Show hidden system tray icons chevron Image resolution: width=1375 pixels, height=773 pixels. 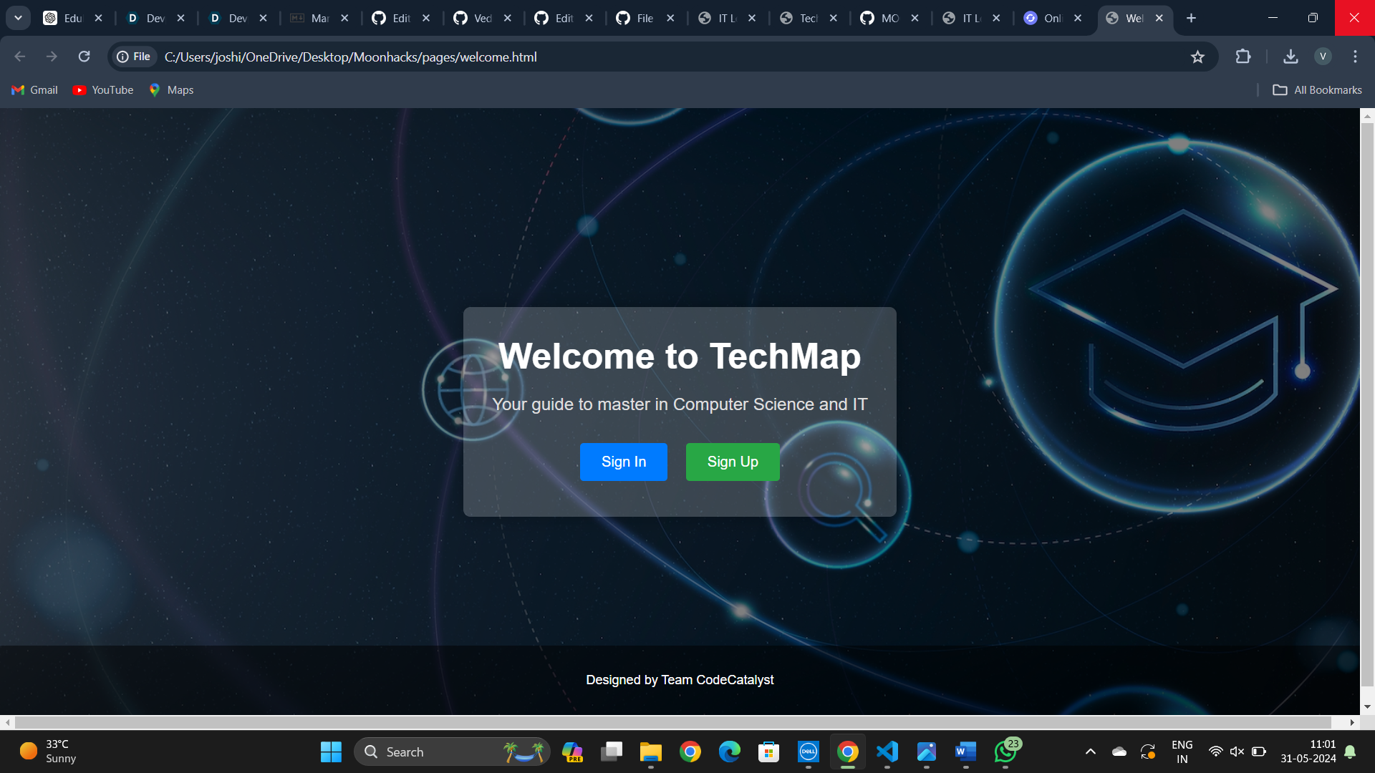tap(1090, 752)
